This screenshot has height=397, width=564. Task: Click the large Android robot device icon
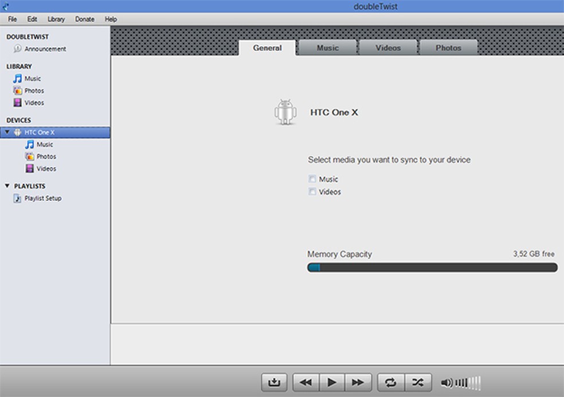[285, 112]
